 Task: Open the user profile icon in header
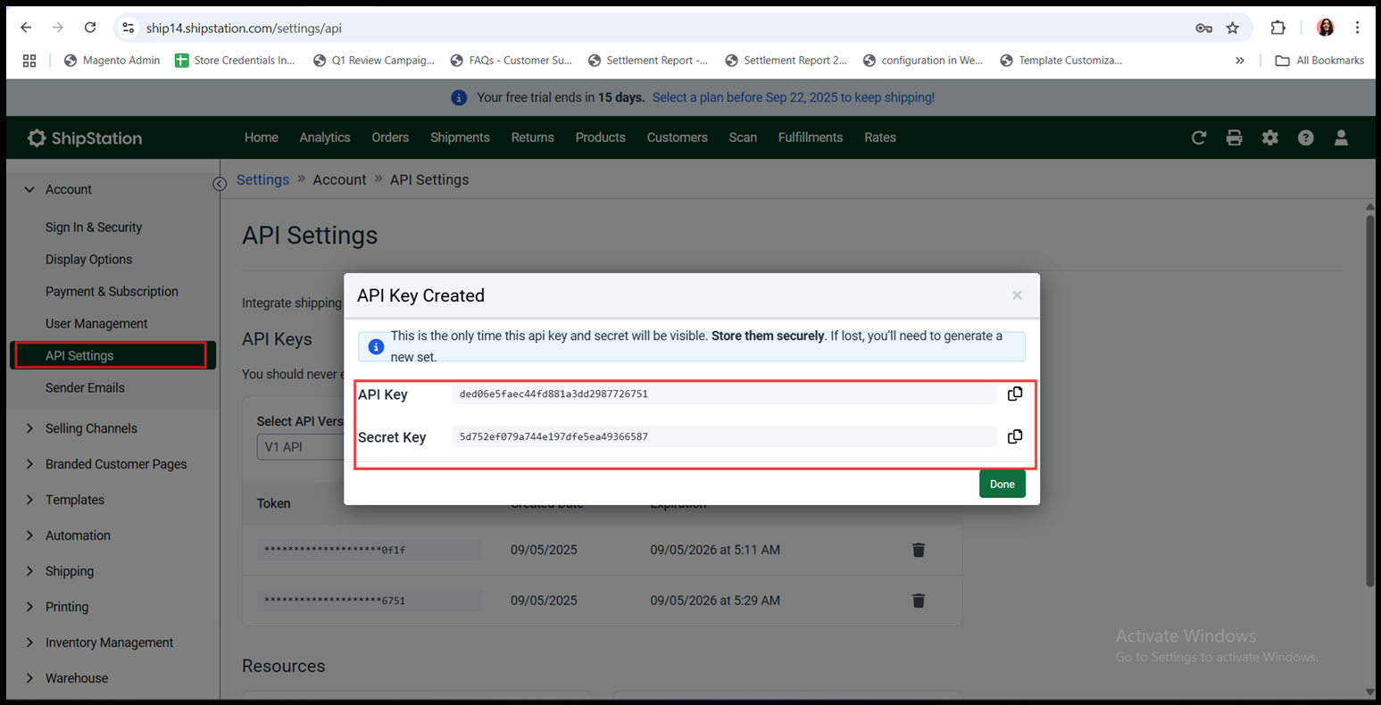(1341, 137)
